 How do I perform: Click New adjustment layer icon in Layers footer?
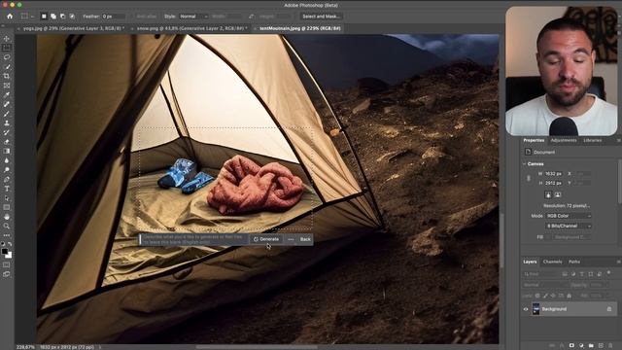[581, 346]
